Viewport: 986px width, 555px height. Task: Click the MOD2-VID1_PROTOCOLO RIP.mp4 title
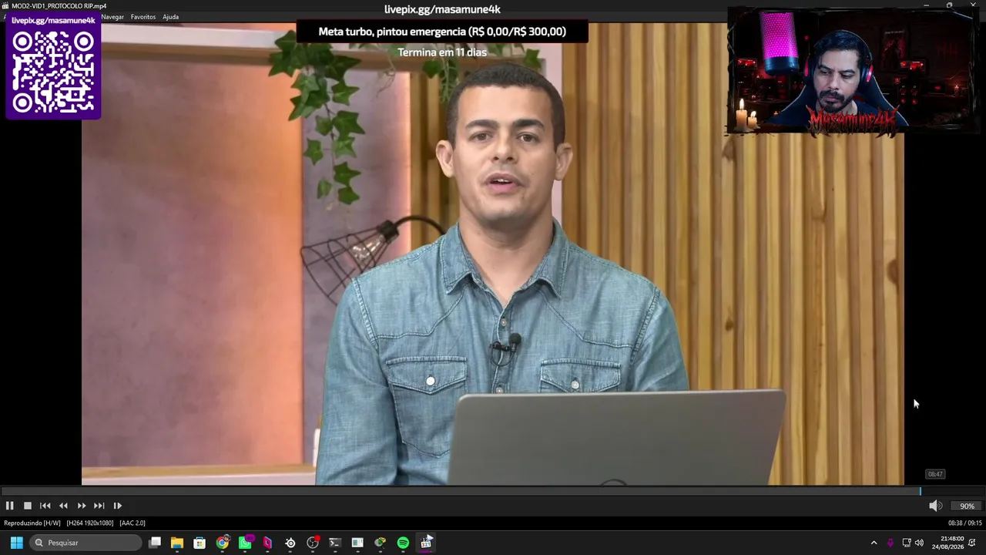pyautogui.click(x=59, y=6)
